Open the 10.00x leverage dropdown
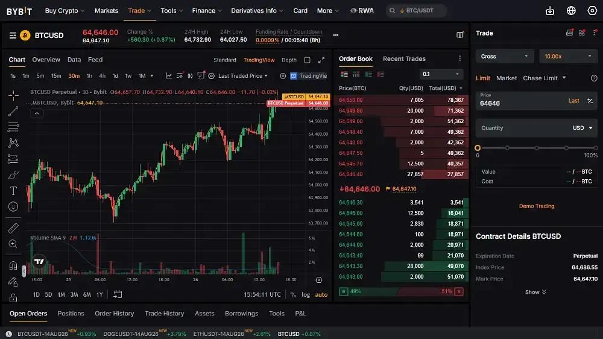 pos(568,56)
